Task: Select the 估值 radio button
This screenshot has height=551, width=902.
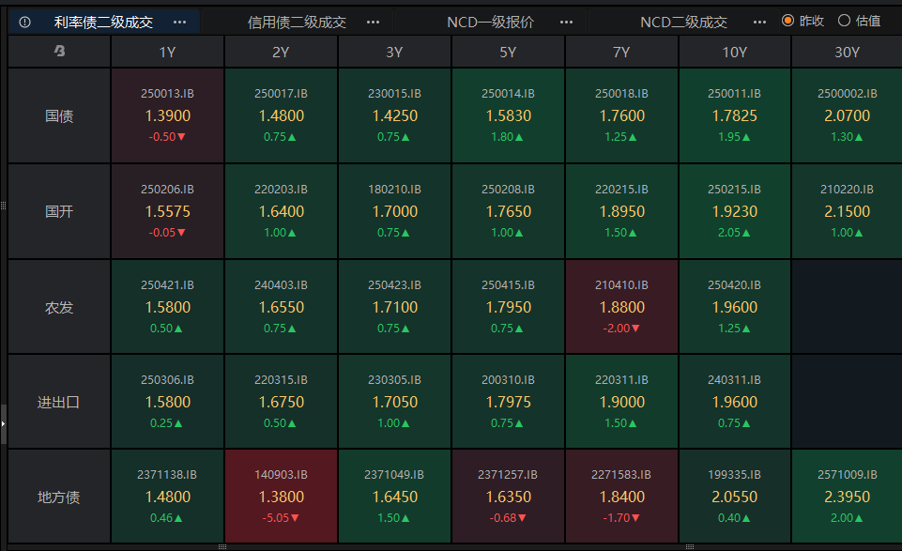Action: [x=842, y=21]
